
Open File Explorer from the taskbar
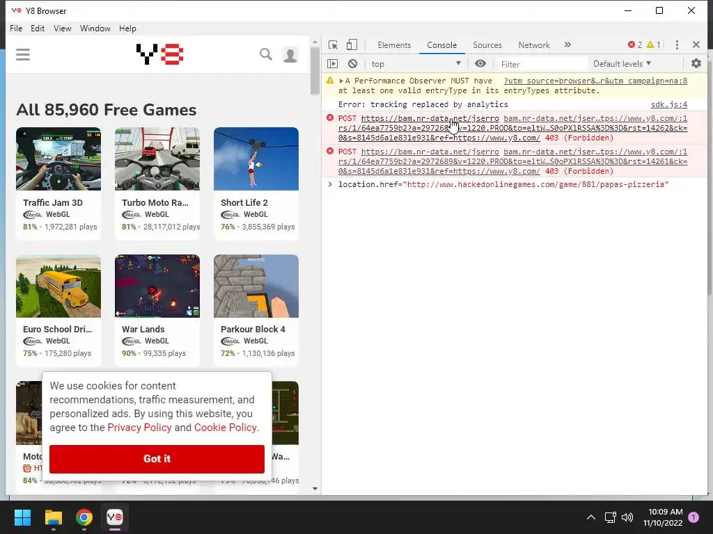pos(53,517)
